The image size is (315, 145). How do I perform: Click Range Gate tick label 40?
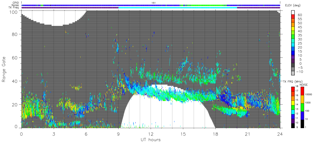(x=15, y=81)
